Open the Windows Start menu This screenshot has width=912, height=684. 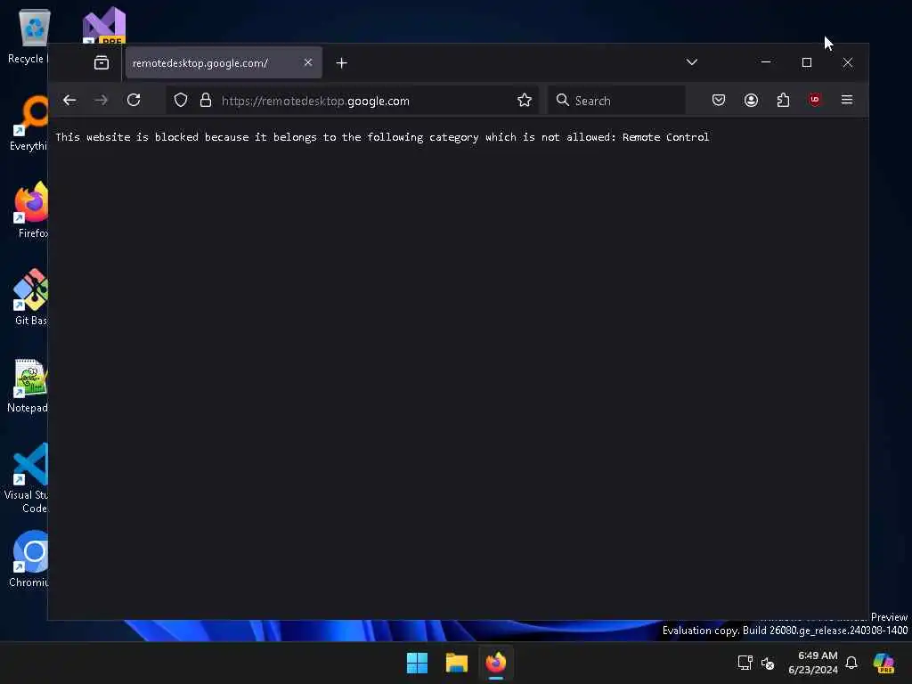pos(417,663)
